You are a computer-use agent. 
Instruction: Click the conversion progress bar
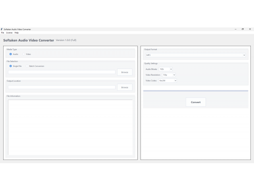coord(196,91)
